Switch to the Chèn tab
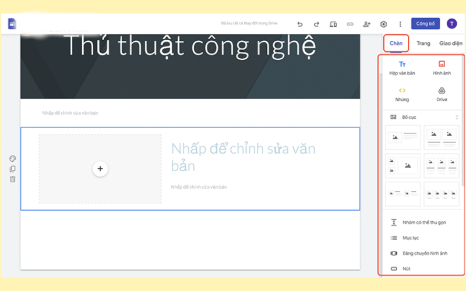The height and width of the screenshot is (291, 466). 396,43
